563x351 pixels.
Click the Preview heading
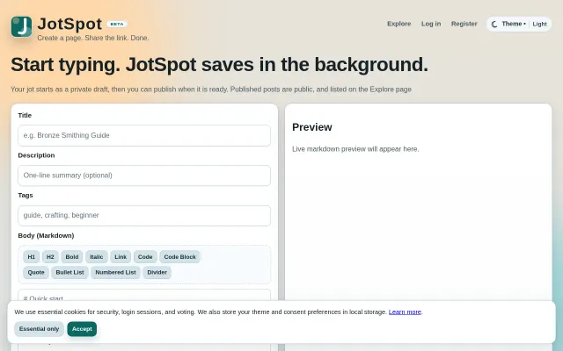click(x=312, y=127)
